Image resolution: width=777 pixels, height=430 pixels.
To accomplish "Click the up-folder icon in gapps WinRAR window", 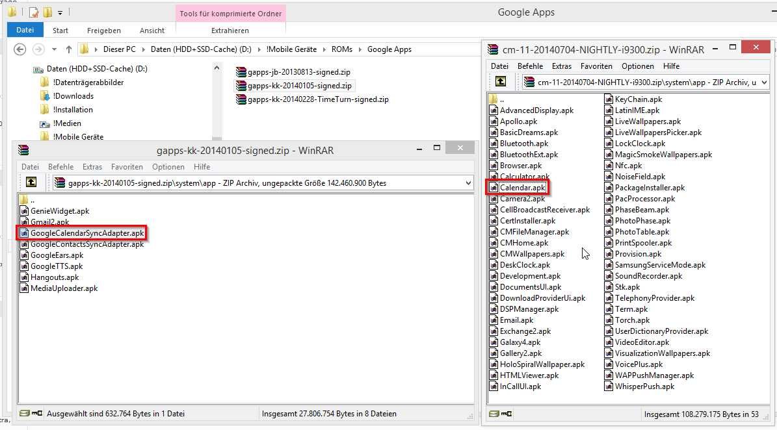I will click(x=31, y=182).
